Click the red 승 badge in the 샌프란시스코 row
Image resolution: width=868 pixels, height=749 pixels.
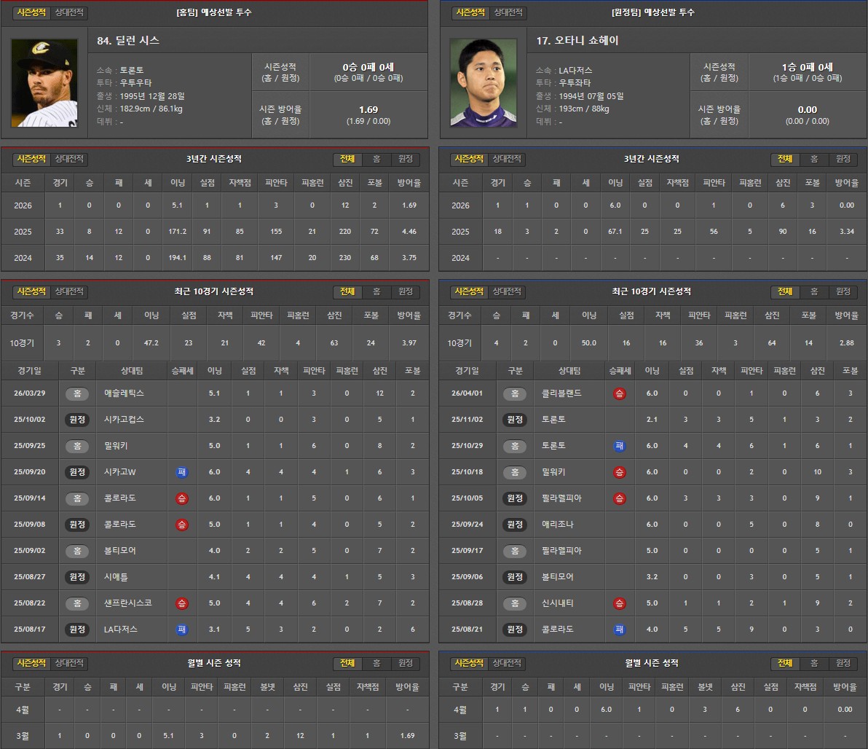[181, 603]
